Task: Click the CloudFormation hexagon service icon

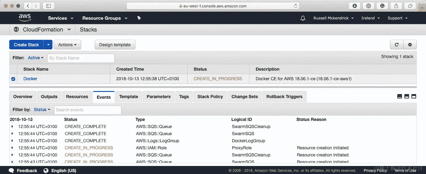Action: pos(16,30)
